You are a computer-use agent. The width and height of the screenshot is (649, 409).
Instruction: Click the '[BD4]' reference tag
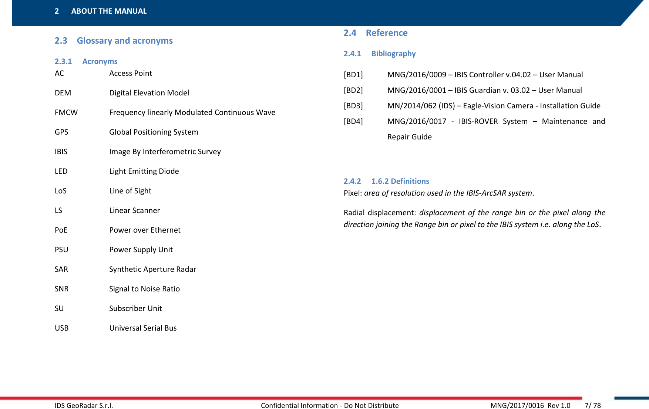(x=353, y=121)
